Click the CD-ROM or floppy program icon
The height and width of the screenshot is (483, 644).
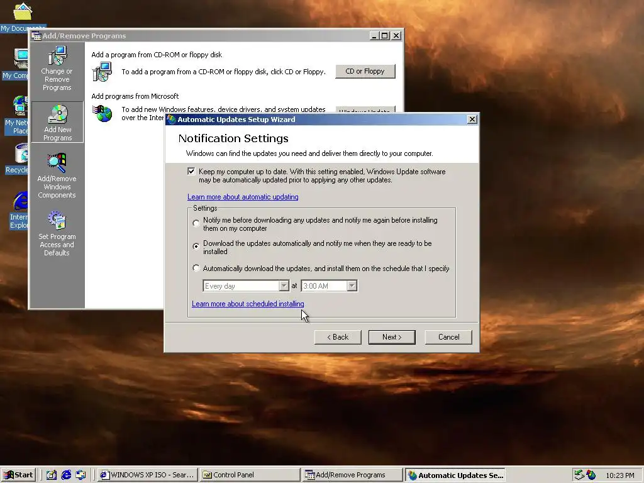coord(103,72)
